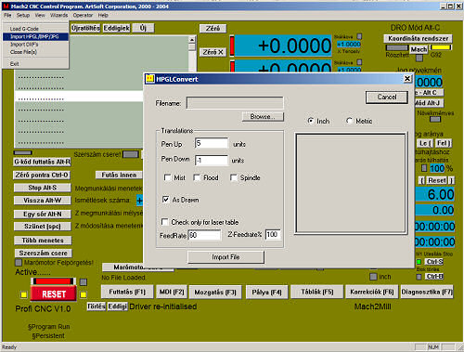464x352 pixels.
Task: Click the Egy sór Alt-N button
Action: 43,214
